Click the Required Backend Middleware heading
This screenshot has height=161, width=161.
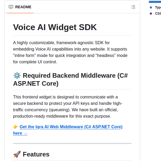click(x=70, y=80)
